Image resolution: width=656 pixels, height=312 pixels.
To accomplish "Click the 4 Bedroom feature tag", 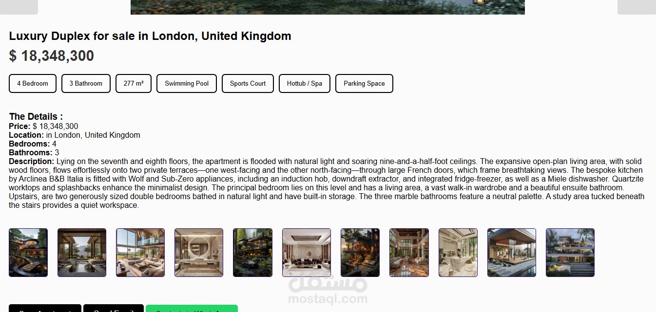I will coord(33,83).
